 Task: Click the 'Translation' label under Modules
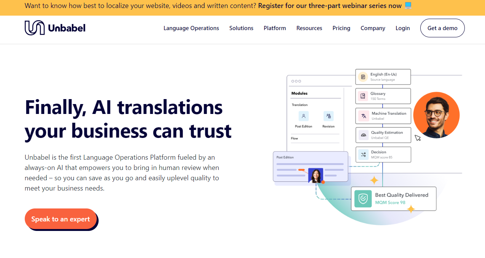point(300,105)
